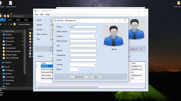The width and height of the screenshot is (181, 101).
Task: Open 3D Objects under This PC
Action: [x=10, y=70]
